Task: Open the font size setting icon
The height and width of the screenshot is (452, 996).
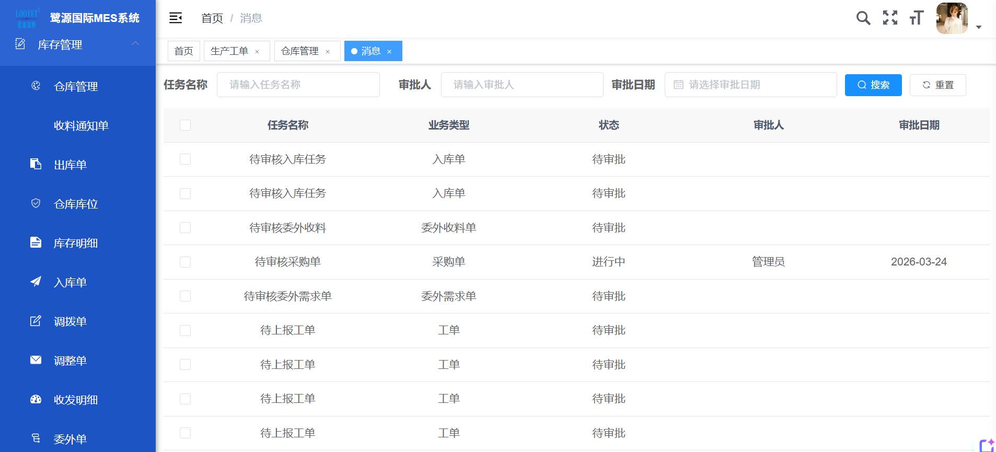Action: tap(916, 18)
